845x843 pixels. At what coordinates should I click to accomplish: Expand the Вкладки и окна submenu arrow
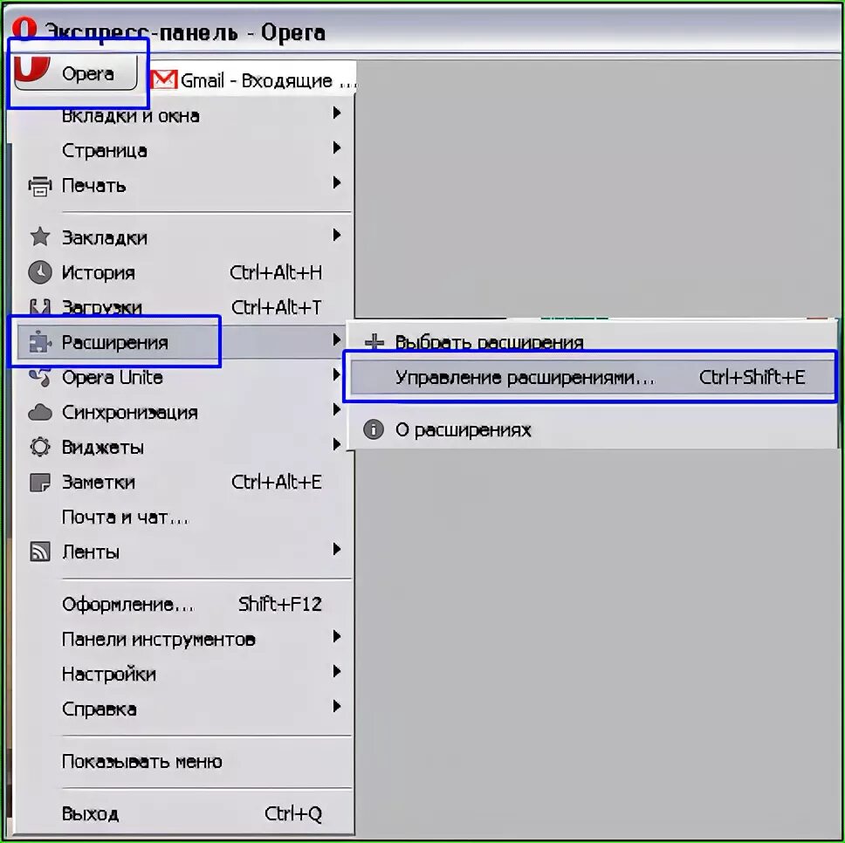point(337,113)
